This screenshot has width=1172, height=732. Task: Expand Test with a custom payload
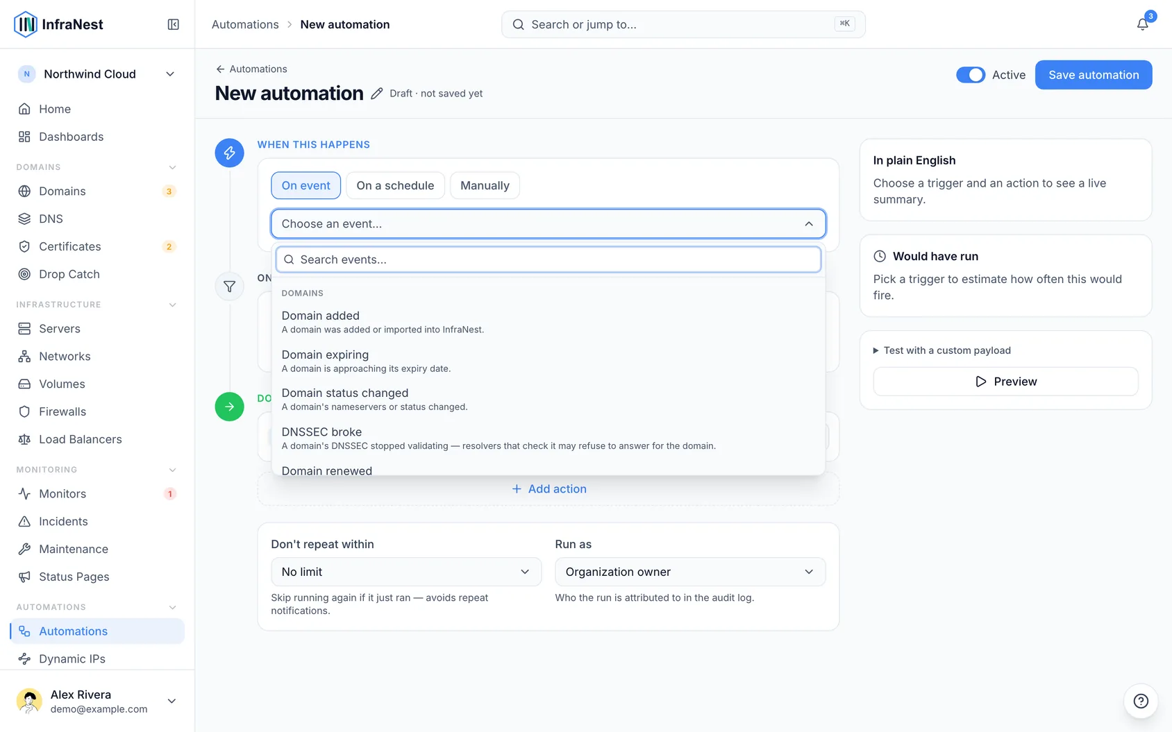[x=942, y=350]
